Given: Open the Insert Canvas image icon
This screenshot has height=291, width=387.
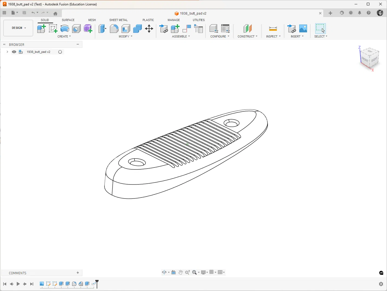Looking at the screenshot, I should click(303, 29).
